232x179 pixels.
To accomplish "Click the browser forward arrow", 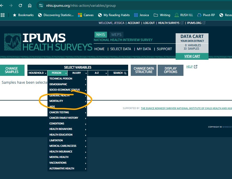I will (x=11, y=6).
